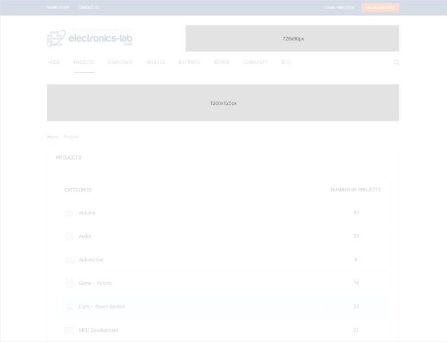This screenshot has height=342, width=447.
Task: Open the Android App link
Action: pos(58,8)
